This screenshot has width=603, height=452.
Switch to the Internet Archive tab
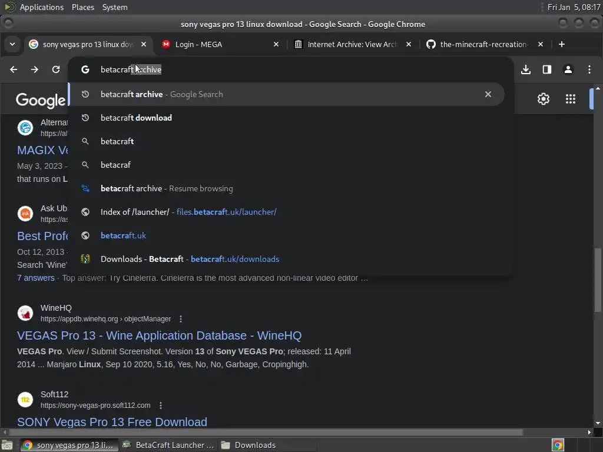(x=352, y=45)
